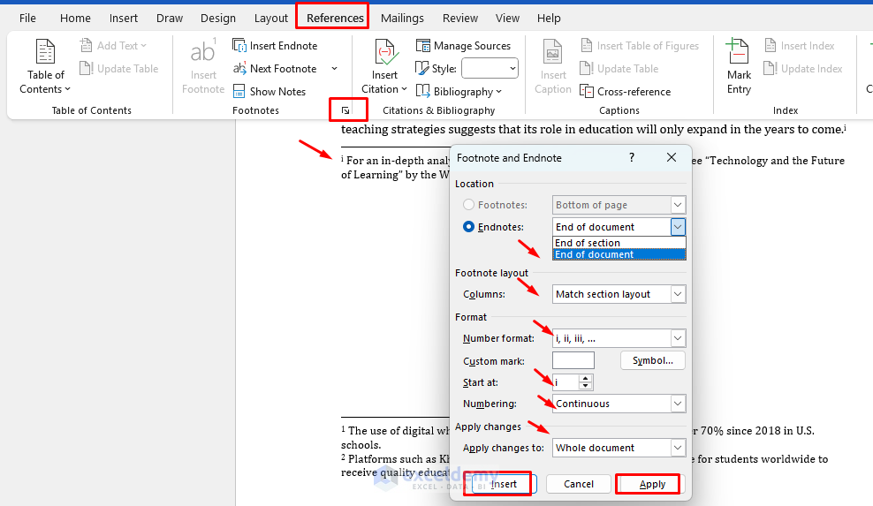Viewport: 873px width, 506px height.
Task: Click the Cancel button
Action: 579,484
